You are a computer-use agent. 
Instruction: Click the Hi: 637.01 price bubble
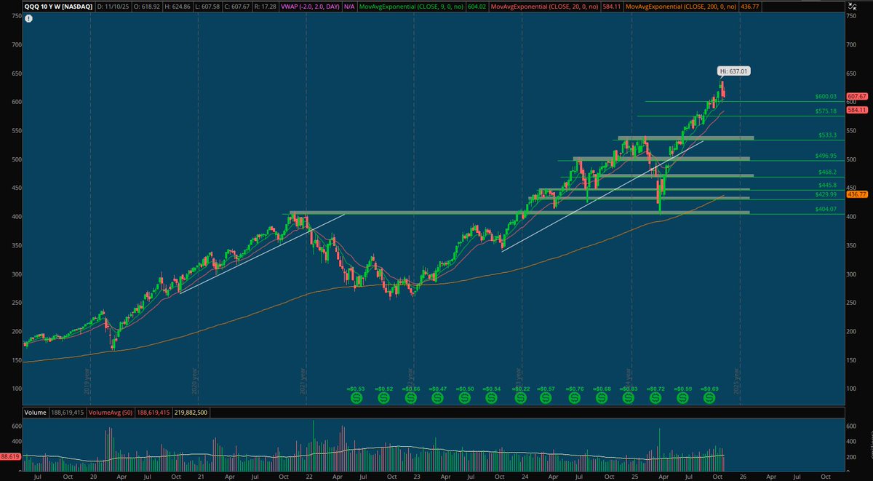tap(734, 71)
